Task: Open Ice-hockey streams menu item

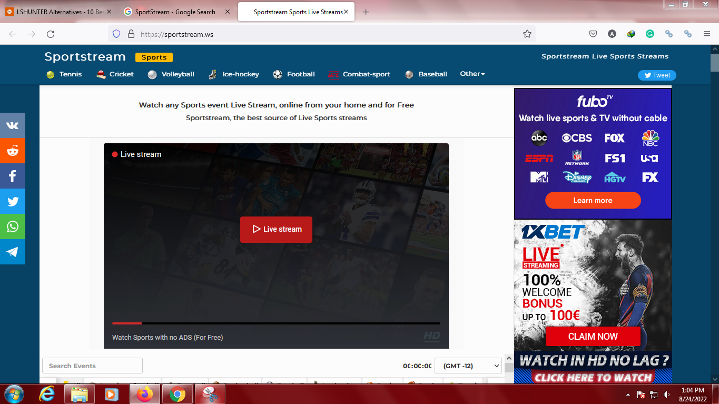Action: pos(241,74)
